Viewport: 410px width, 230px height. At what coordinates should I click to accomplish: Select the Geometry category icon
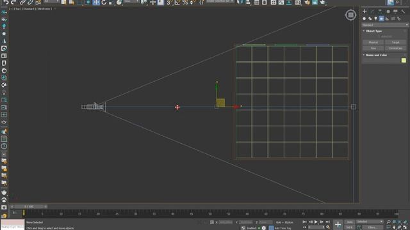coord(364,19)
